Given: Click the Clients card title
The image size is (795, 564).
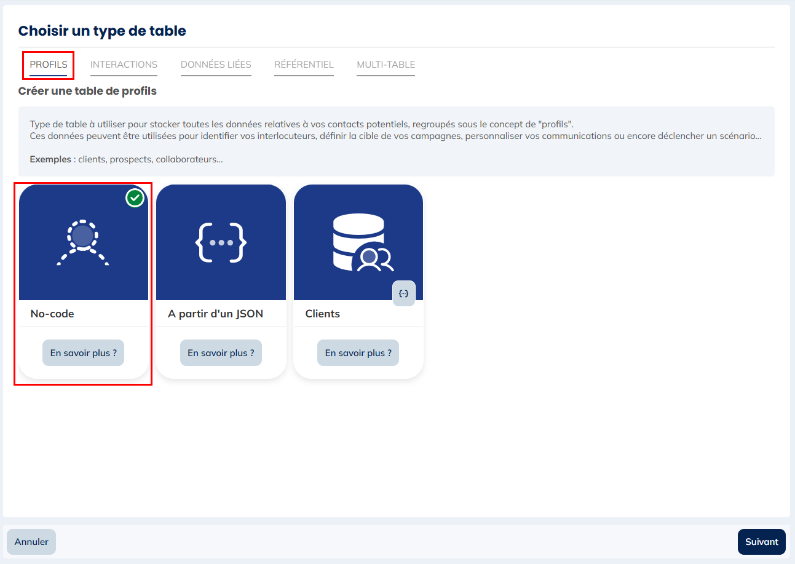Looking at the screenshot, I should click(323, 314).
